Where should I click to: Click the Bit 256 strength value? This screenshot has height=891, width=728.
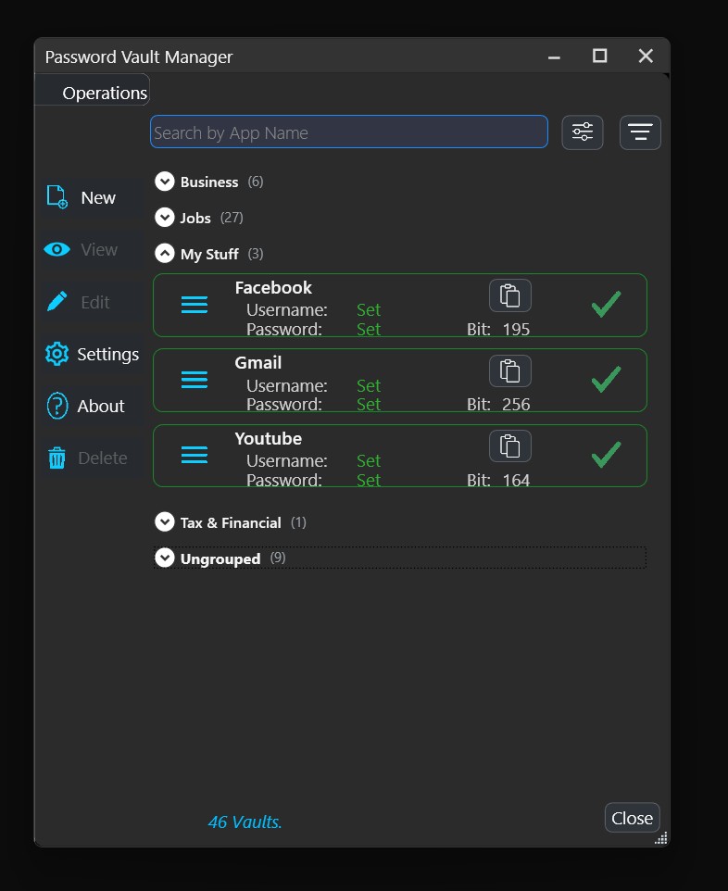click(x=516, y=405)
